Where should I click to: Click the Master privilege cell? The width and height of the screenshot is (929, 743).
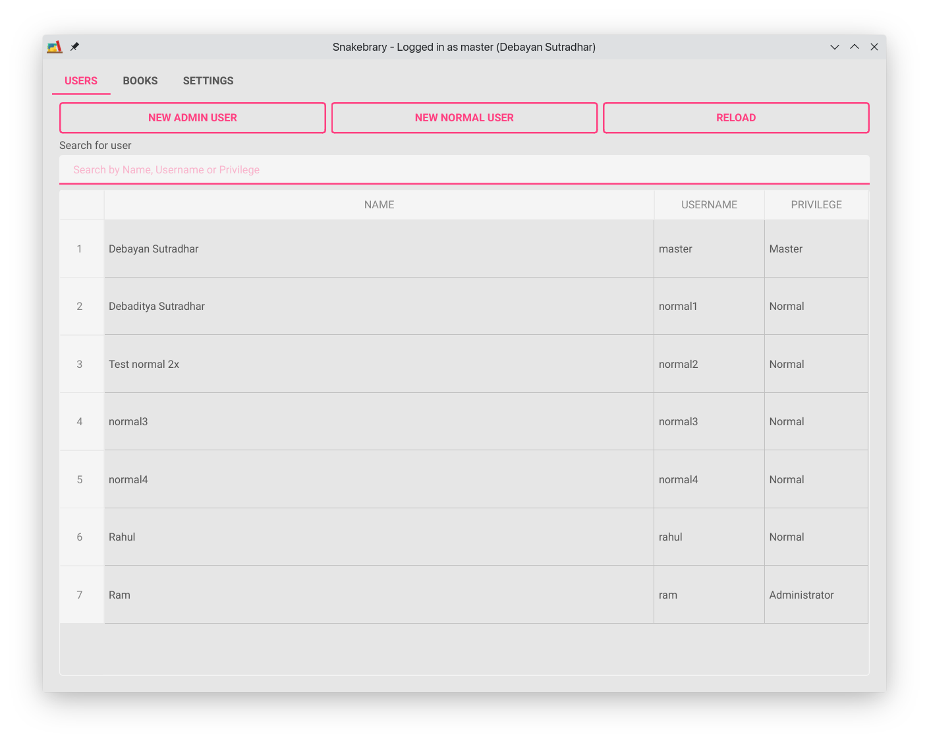tap(816, 249)
